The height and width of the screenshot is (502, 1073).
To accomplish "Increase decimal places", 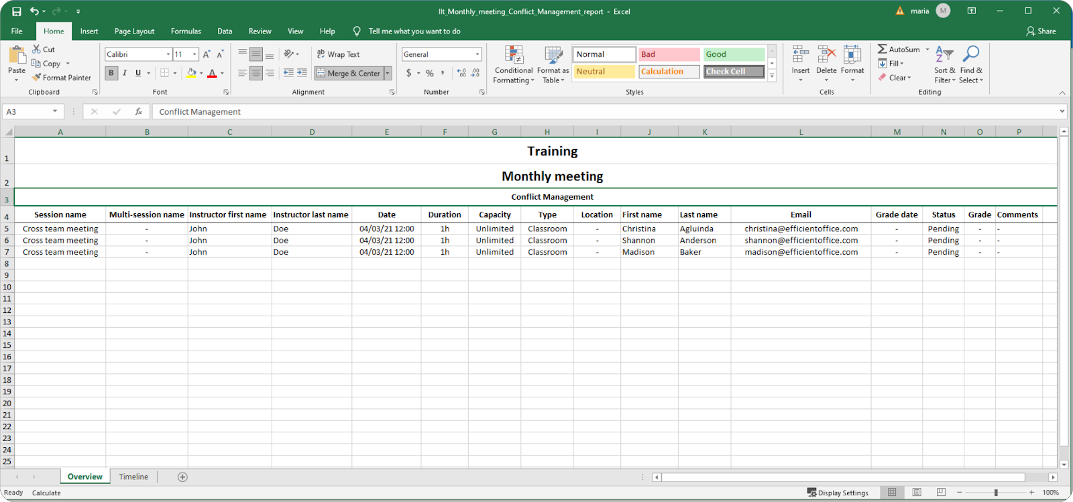I will (x=461, y=73).
